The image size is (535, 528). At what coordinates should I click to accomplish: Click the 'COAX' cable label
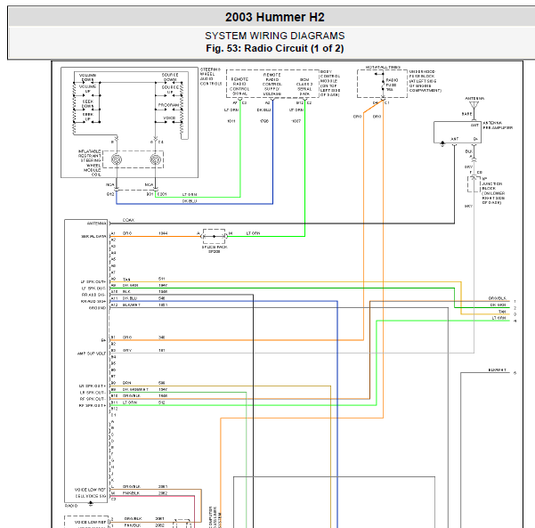(128, 220)
